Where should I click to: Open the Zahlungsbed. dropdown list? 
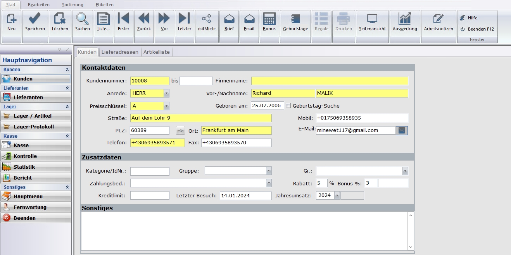point(269,183)
